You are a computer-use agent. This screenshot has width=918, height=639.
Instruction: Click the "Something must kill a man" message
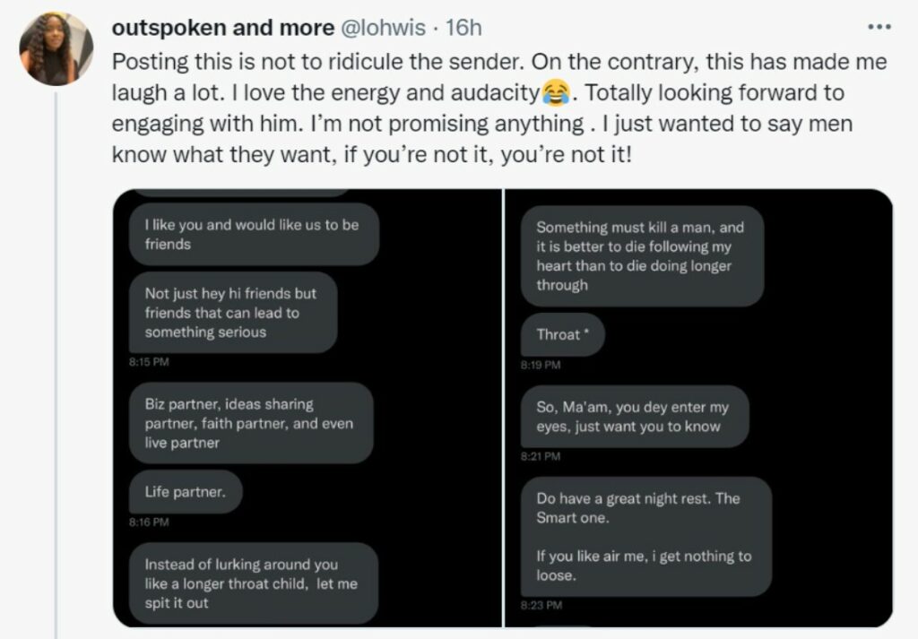(641, 255)
